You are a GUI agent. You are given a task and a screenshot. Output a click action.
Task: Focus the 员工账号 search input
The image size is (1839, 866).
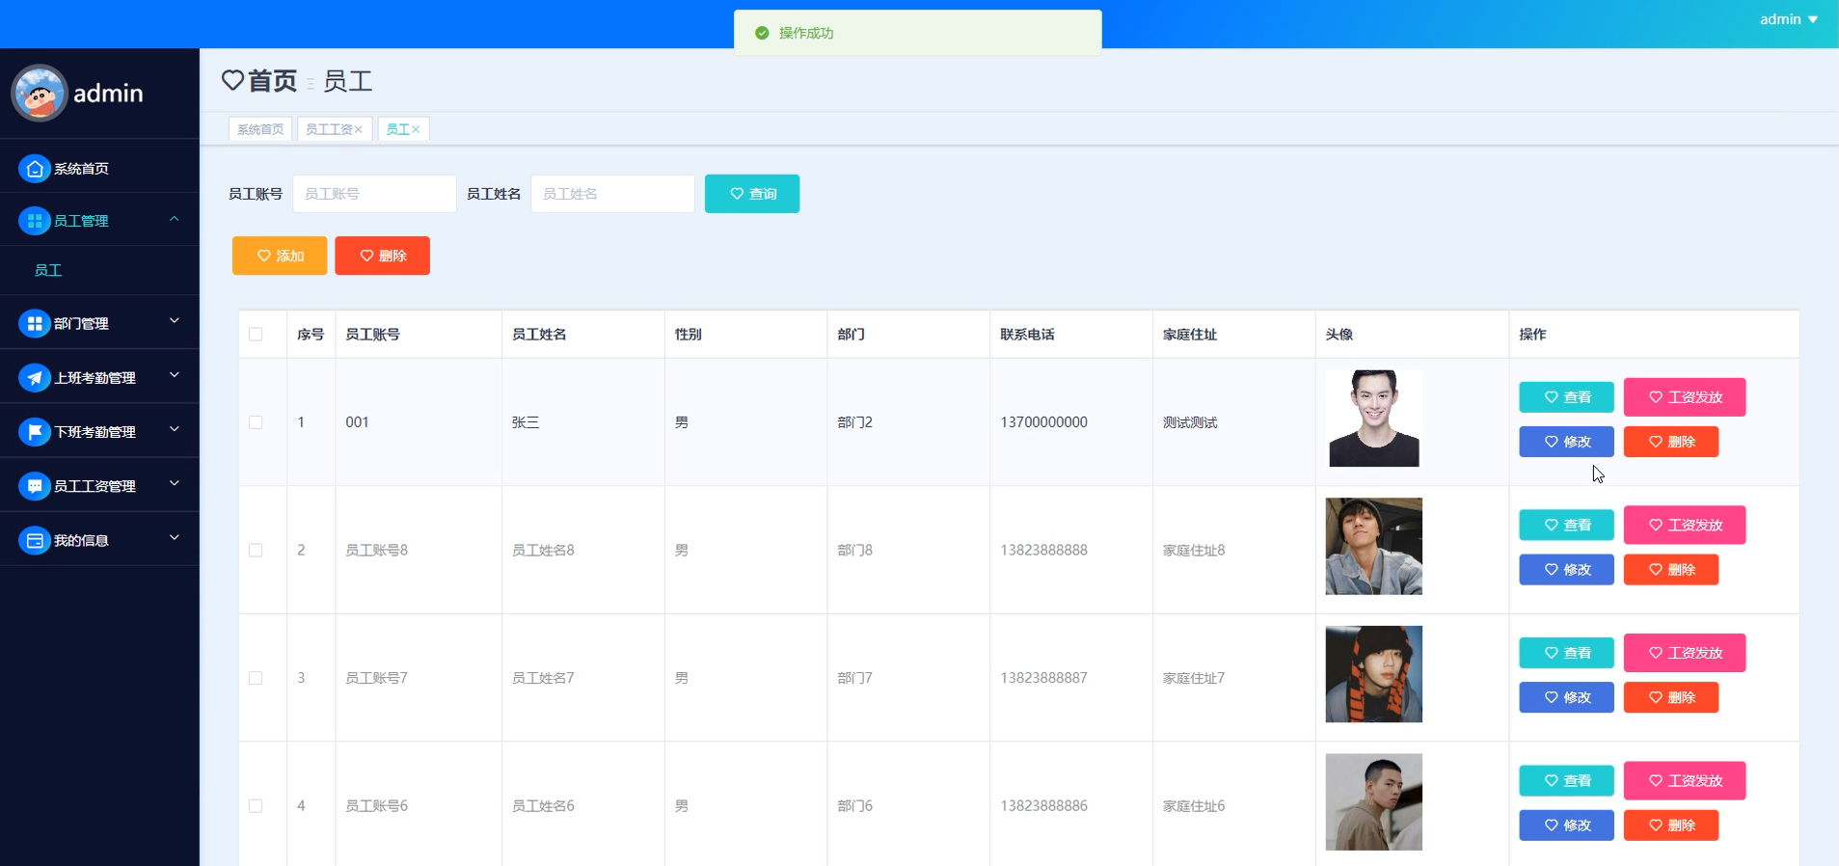tap(374, 194)
